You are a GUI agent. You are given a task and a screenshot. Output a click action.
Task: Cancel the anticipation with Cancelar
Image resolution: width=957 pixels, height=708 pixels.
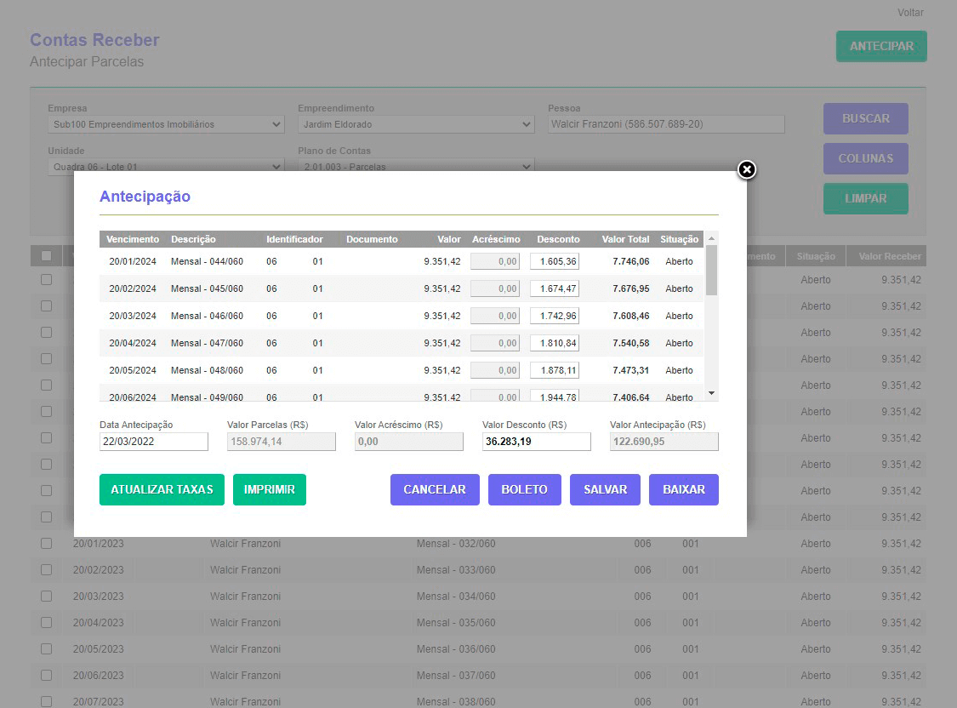(x=434, y=490)
